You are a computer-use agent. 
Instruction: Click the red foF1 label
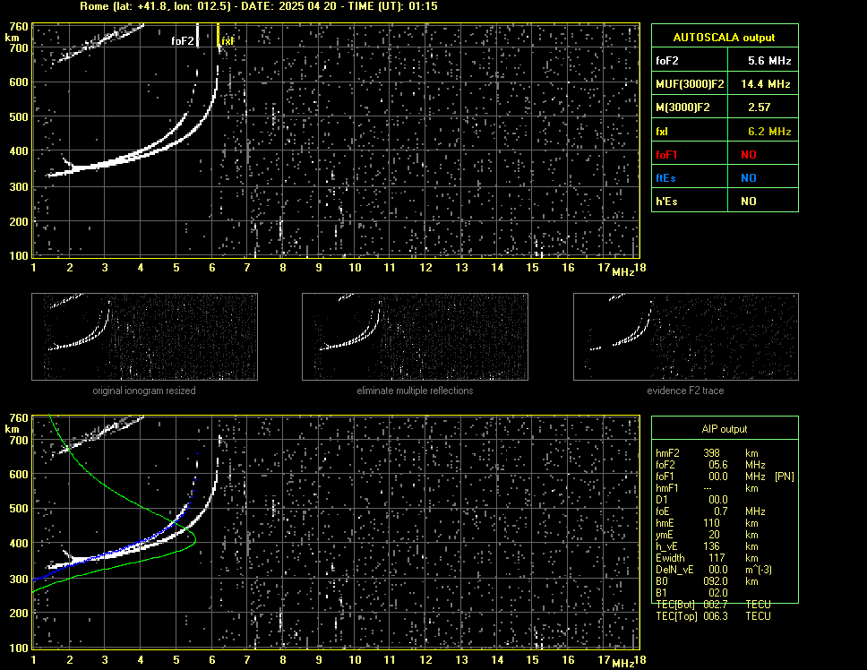666,155
